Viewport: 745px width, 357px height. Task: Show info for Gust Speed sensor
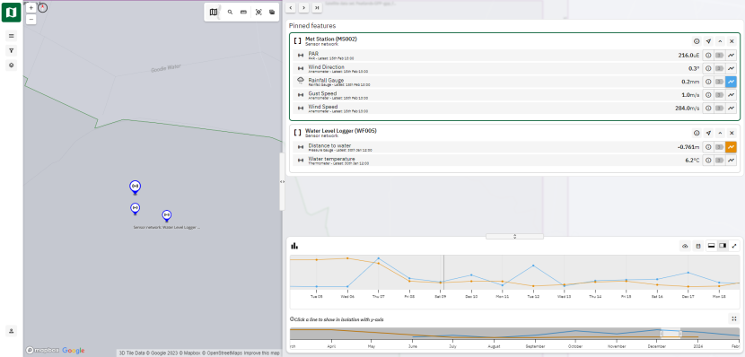(x=708, y=95)
